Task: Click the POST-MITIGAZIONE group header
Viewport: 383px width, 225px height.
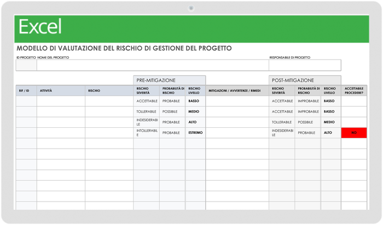Action: pyautogui.click(x=305, y=80)
